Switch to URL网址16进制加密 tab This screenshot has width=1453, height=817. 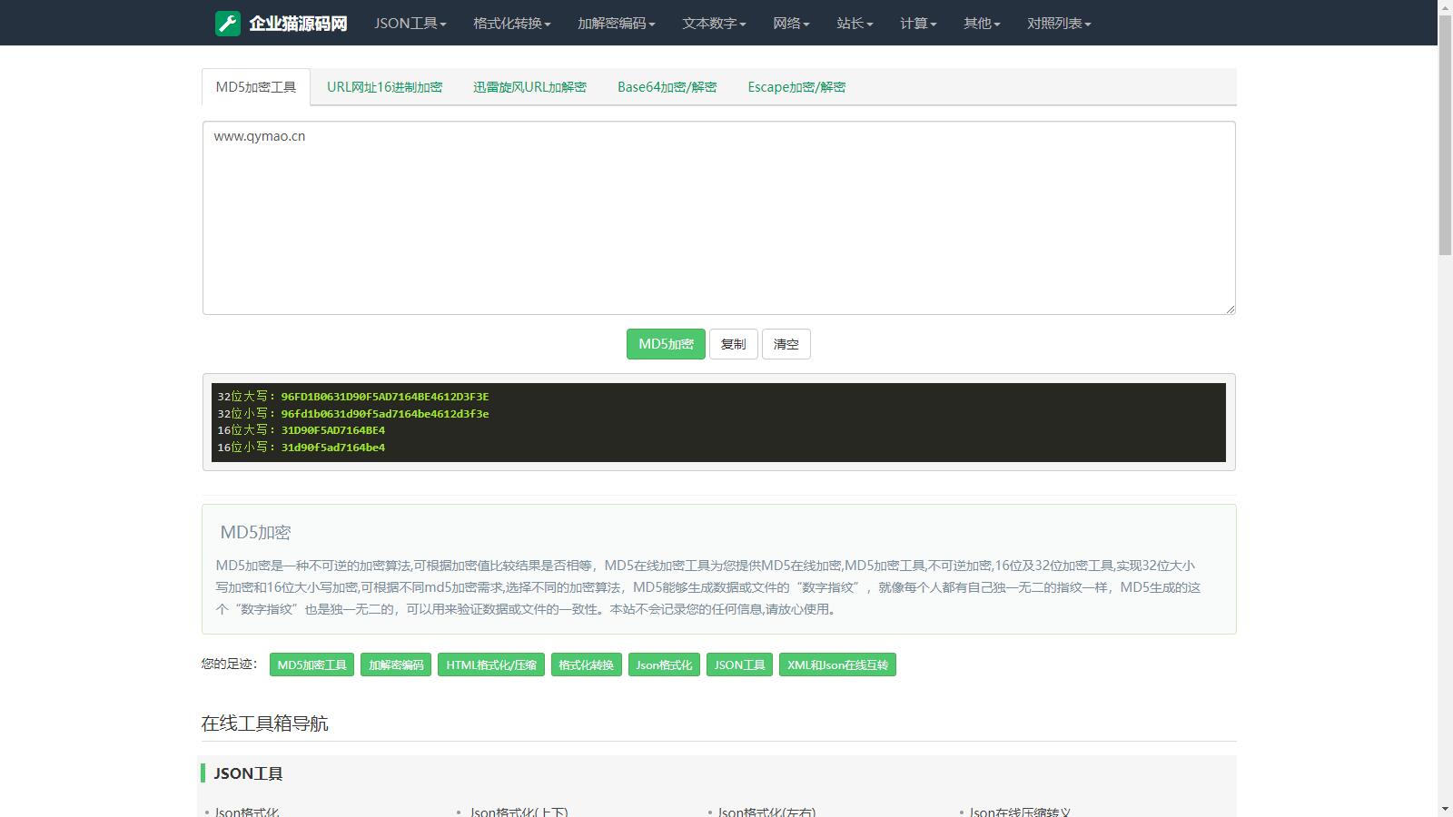click(384, 87)
